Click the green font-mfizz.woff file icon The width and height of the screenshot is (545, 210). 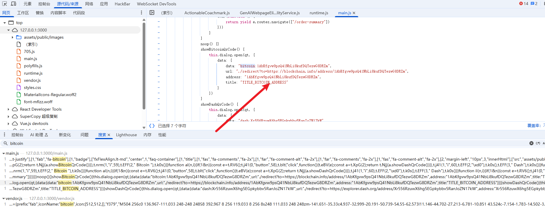(x=19, y=102)
